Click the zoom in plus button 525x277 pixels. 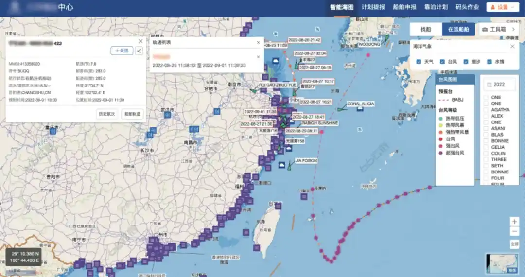[515, 221]
